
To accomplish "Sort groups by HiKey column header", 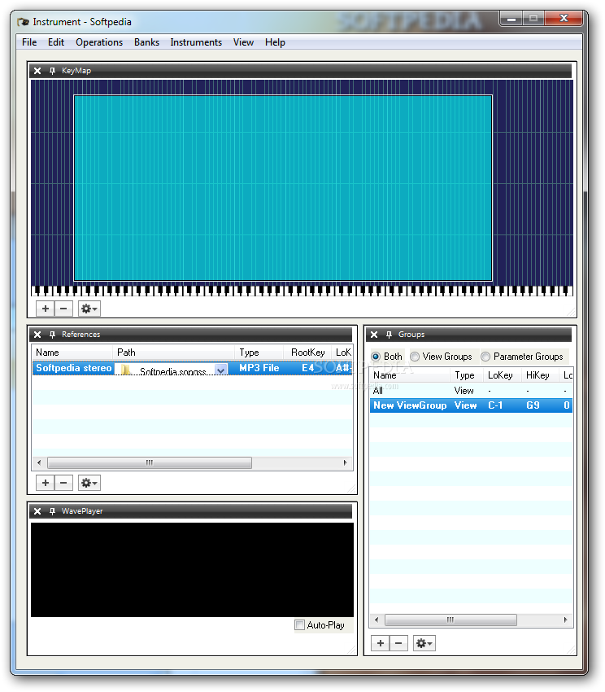I will [540, 375].
